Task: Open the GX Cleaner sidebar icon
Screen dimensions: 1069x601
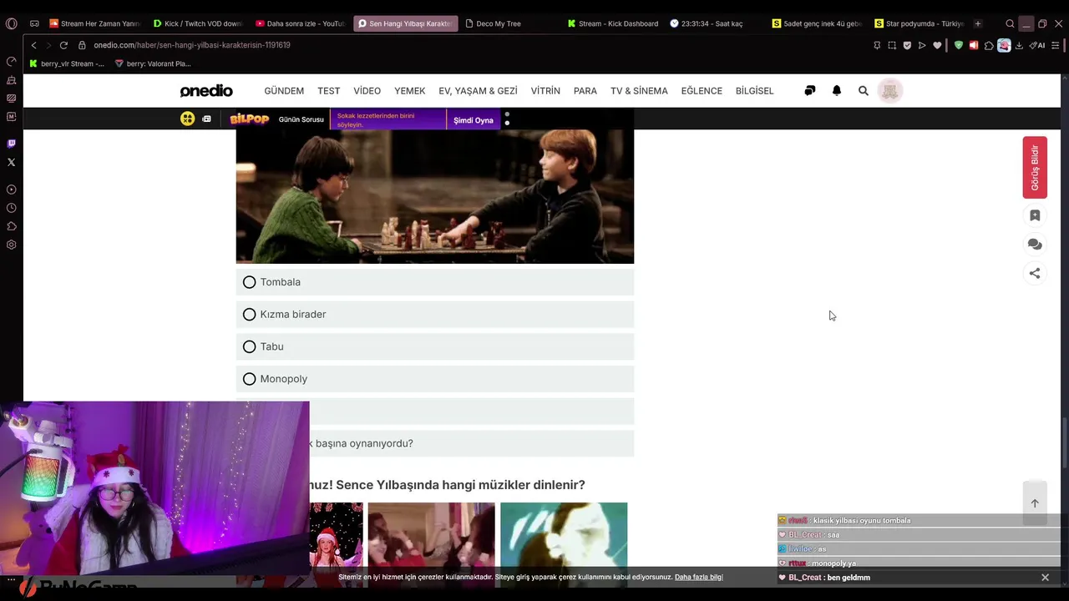Action: tap(11, 80)
